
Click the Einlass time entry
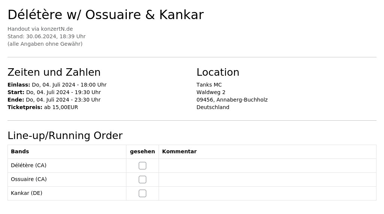[x=57, y=85]
